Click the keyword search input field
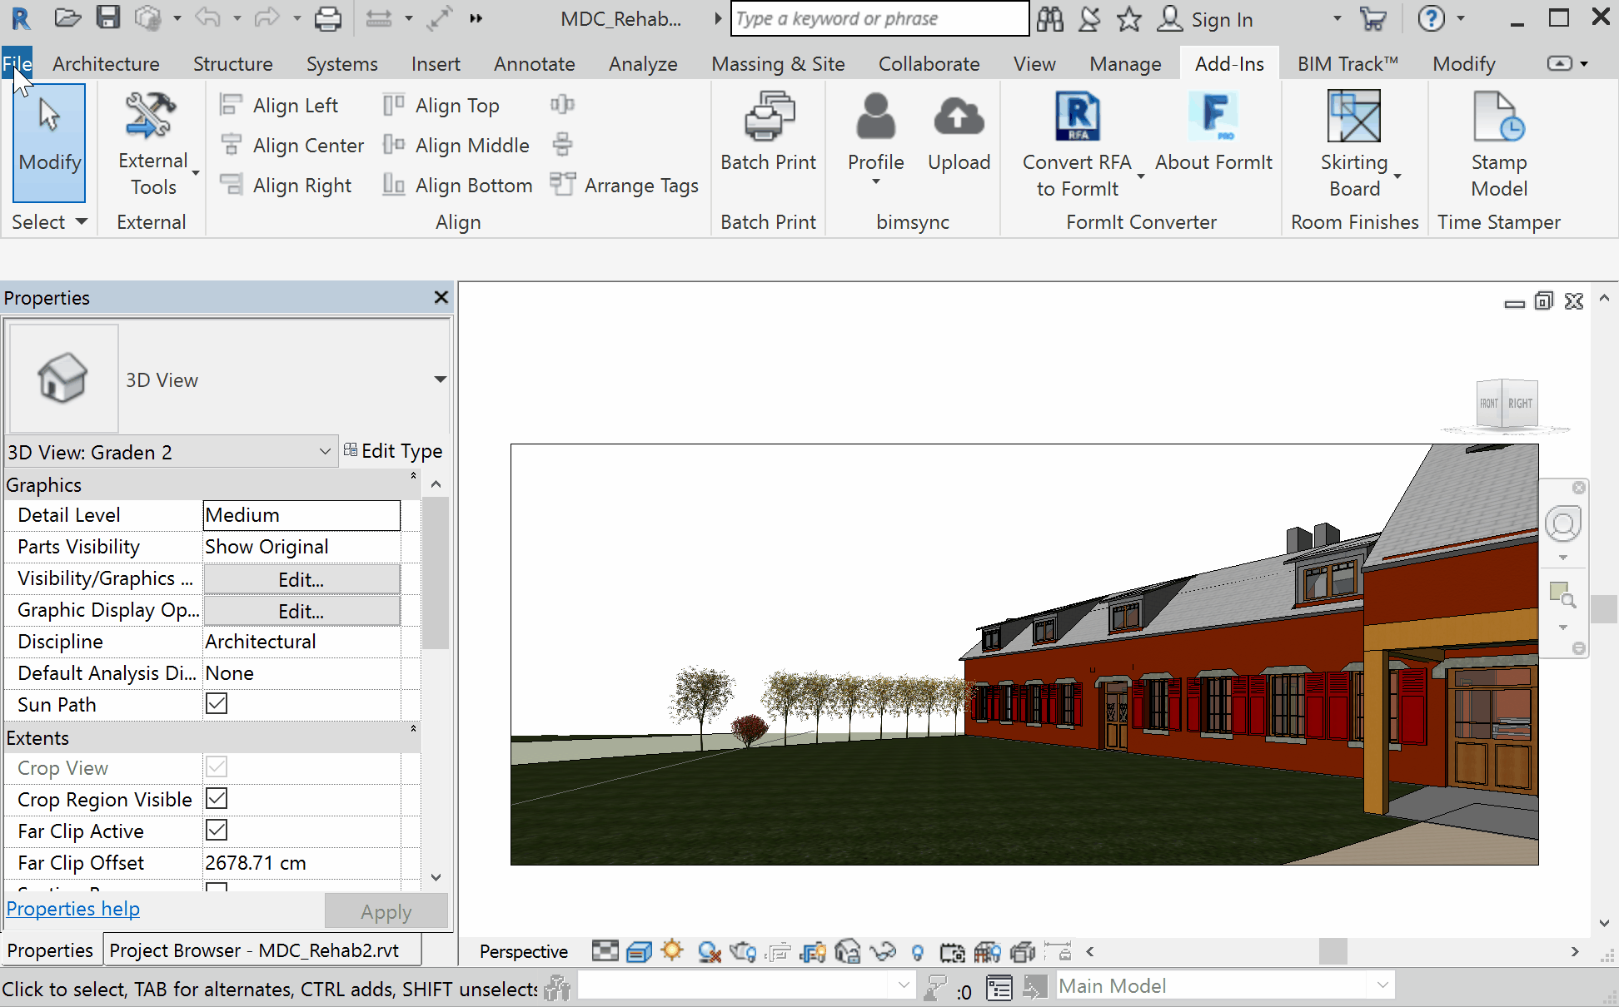 (879, 18)
